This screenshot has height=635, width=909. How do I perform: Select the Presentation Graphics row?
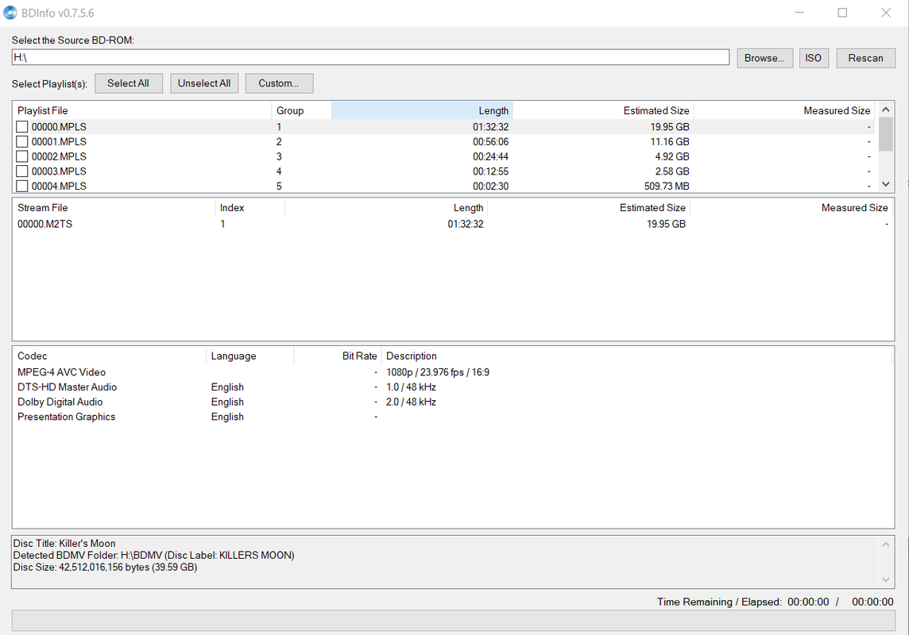point(452,417)
